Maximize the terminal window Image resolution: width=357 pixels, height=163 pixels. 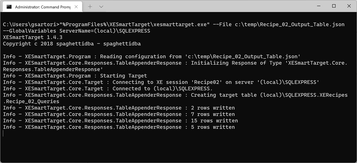click(x=334, y=6)
